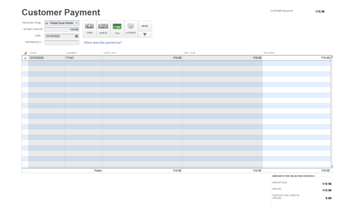348x207 pixels.
Task: Select the CHECK payment method icon
Action: [103, 29]
